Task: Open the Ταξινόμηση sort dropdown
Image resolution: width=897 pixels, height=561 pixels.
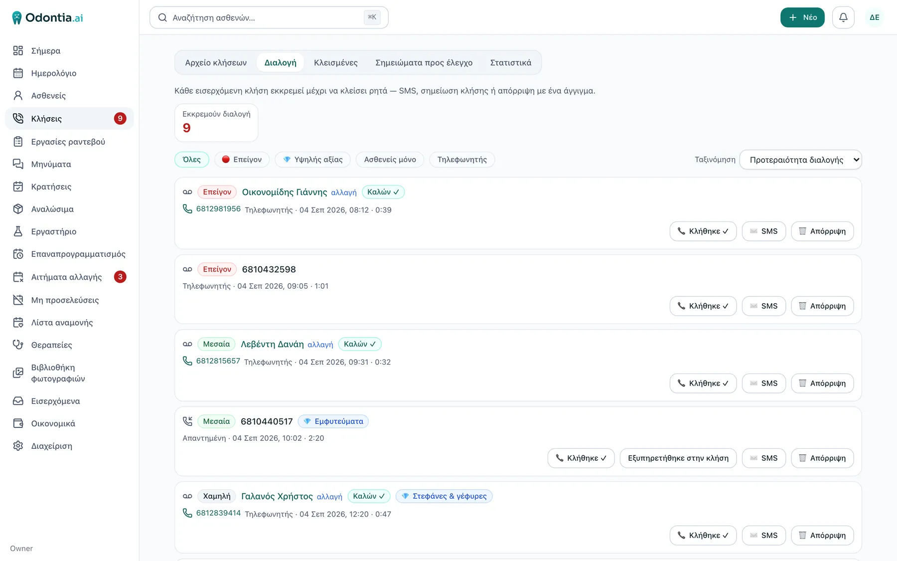Action: [801, 160]
